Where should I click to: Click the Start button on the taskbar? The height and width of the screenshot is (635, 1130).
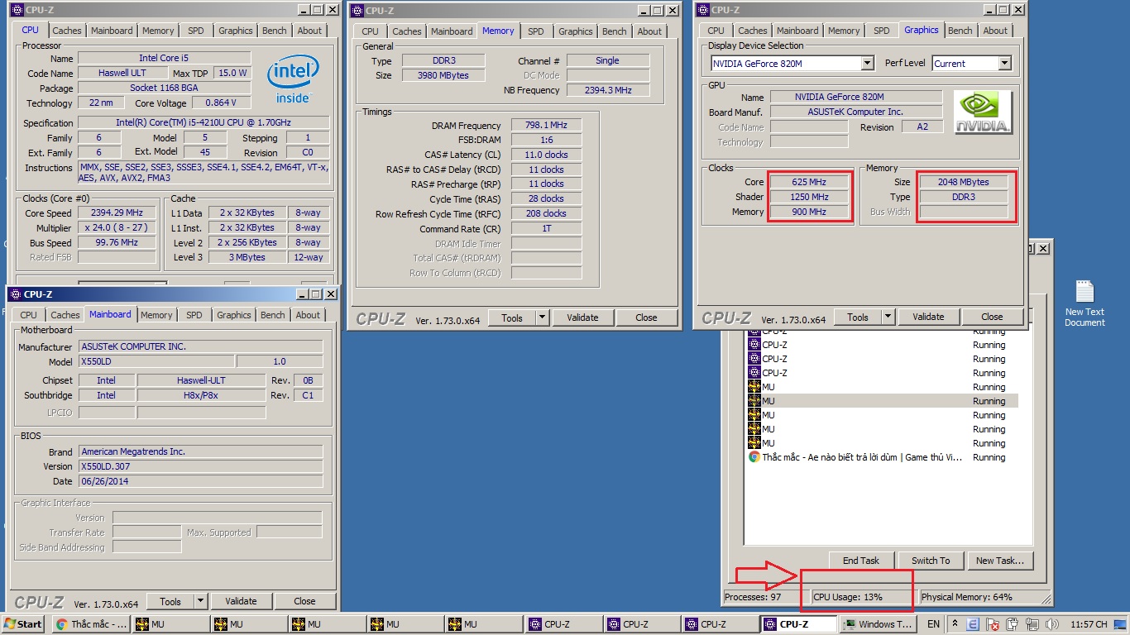[x=23, y=624]
